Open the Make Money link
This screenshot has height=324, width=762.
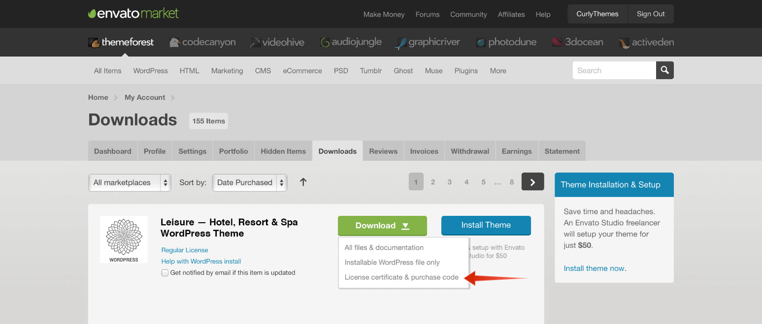click(384, 14)
